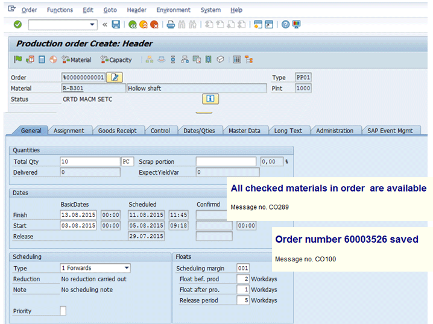Click the green Back icon
Screen dimensions: 433x324
133,25
